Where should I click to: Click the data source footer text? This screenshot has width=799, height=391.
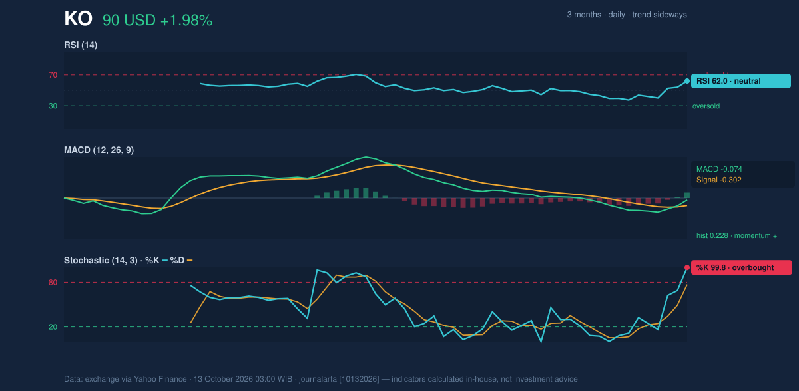(x=321, y=379)
